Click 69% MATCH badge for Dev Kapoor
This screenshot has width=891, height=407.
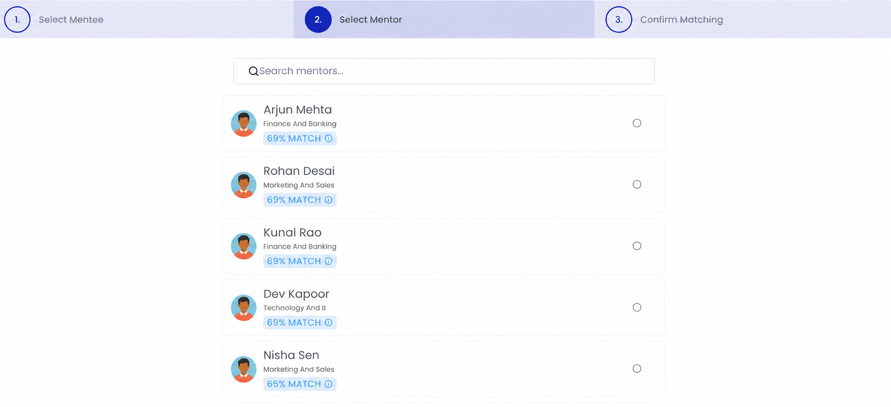(300, 323)
